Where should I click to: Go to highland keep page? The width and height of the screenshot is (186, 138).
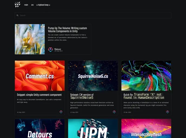pyautogui.click(x=43, y=5)
